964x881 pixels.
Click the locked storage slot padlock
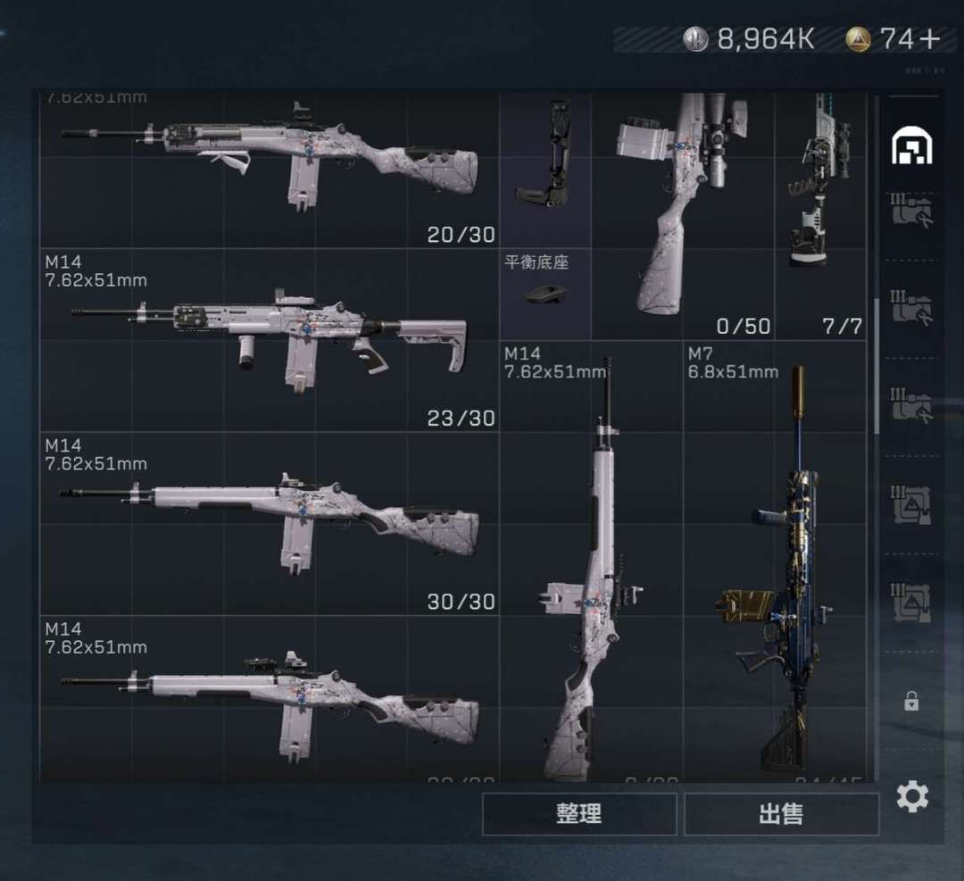point(911,701)
